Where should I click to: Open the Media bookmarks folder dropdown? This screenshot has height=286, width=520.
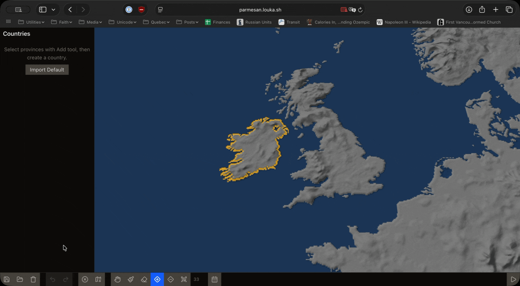[x=90, y=22]
